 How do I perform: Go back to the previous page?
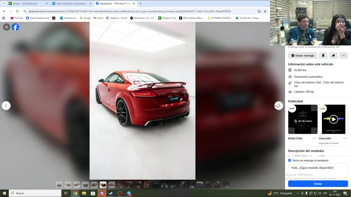pyautogui.click(x=4, y=11)
